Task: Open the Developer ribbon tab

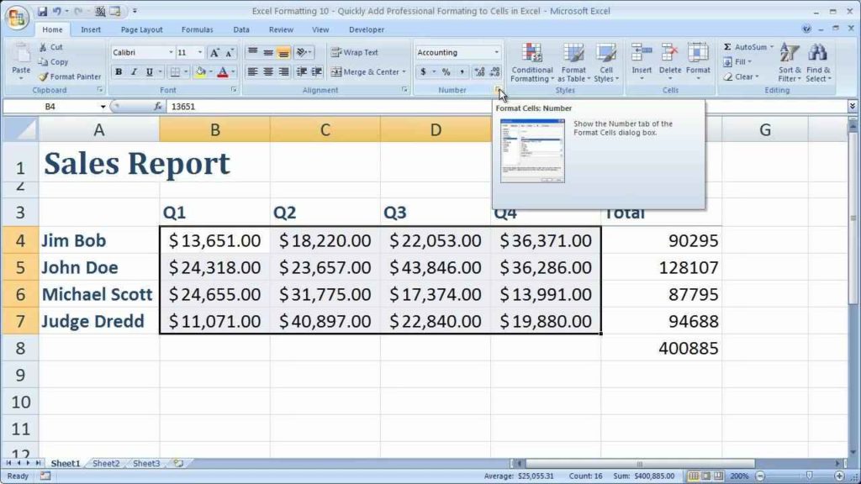Action: pos(365,29)
